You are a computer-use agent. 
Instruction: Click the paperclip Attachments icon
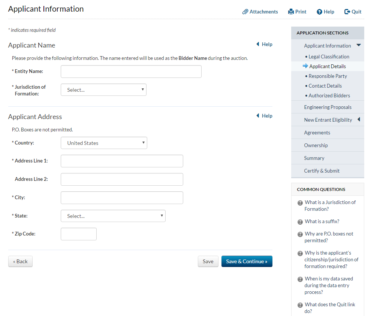(245, 12)
